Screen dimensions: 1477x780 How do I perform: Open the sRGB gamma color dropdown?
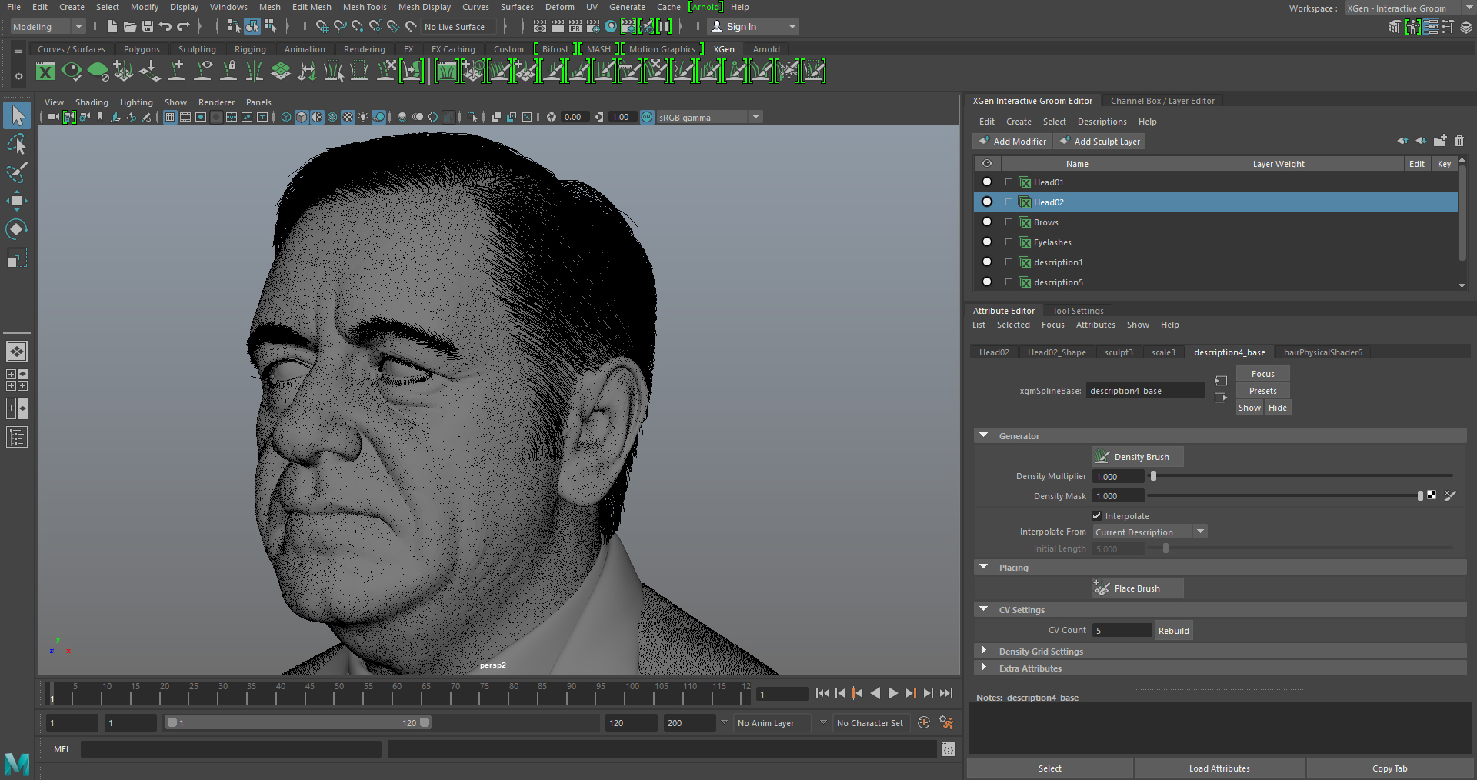755,117
